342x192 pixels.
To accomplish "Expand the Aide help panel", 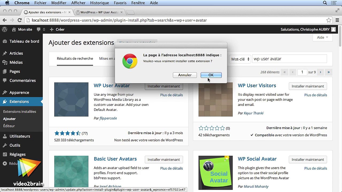I will 322,37.
